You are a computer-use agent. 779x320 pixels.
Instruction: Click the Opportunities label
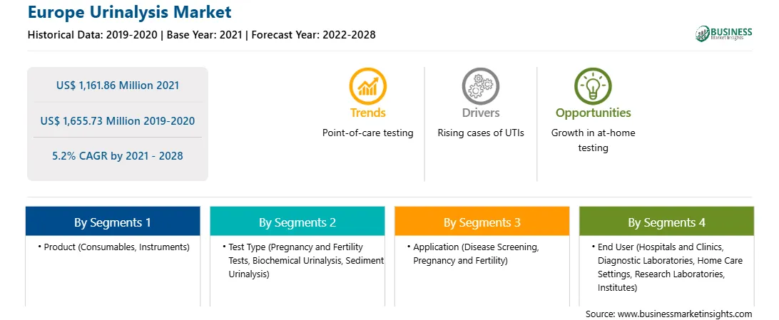(x=594, y=113)
